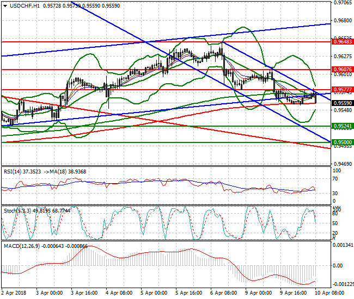Screen dimensions: 354x299
Task: Click the 0.96275 price scale value
Action: point(343,56)
